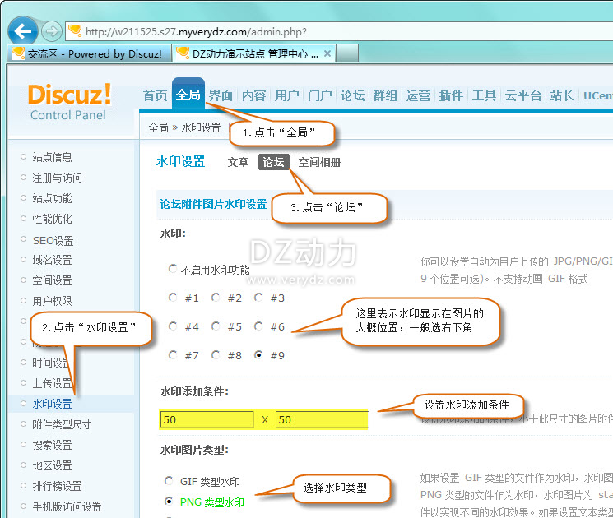Click the site favicon in address bar
613x518 pixels.
(75, 31)
